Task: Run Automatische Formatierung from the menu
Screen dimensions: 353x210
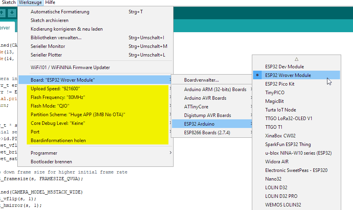Action: coord(60,12)
